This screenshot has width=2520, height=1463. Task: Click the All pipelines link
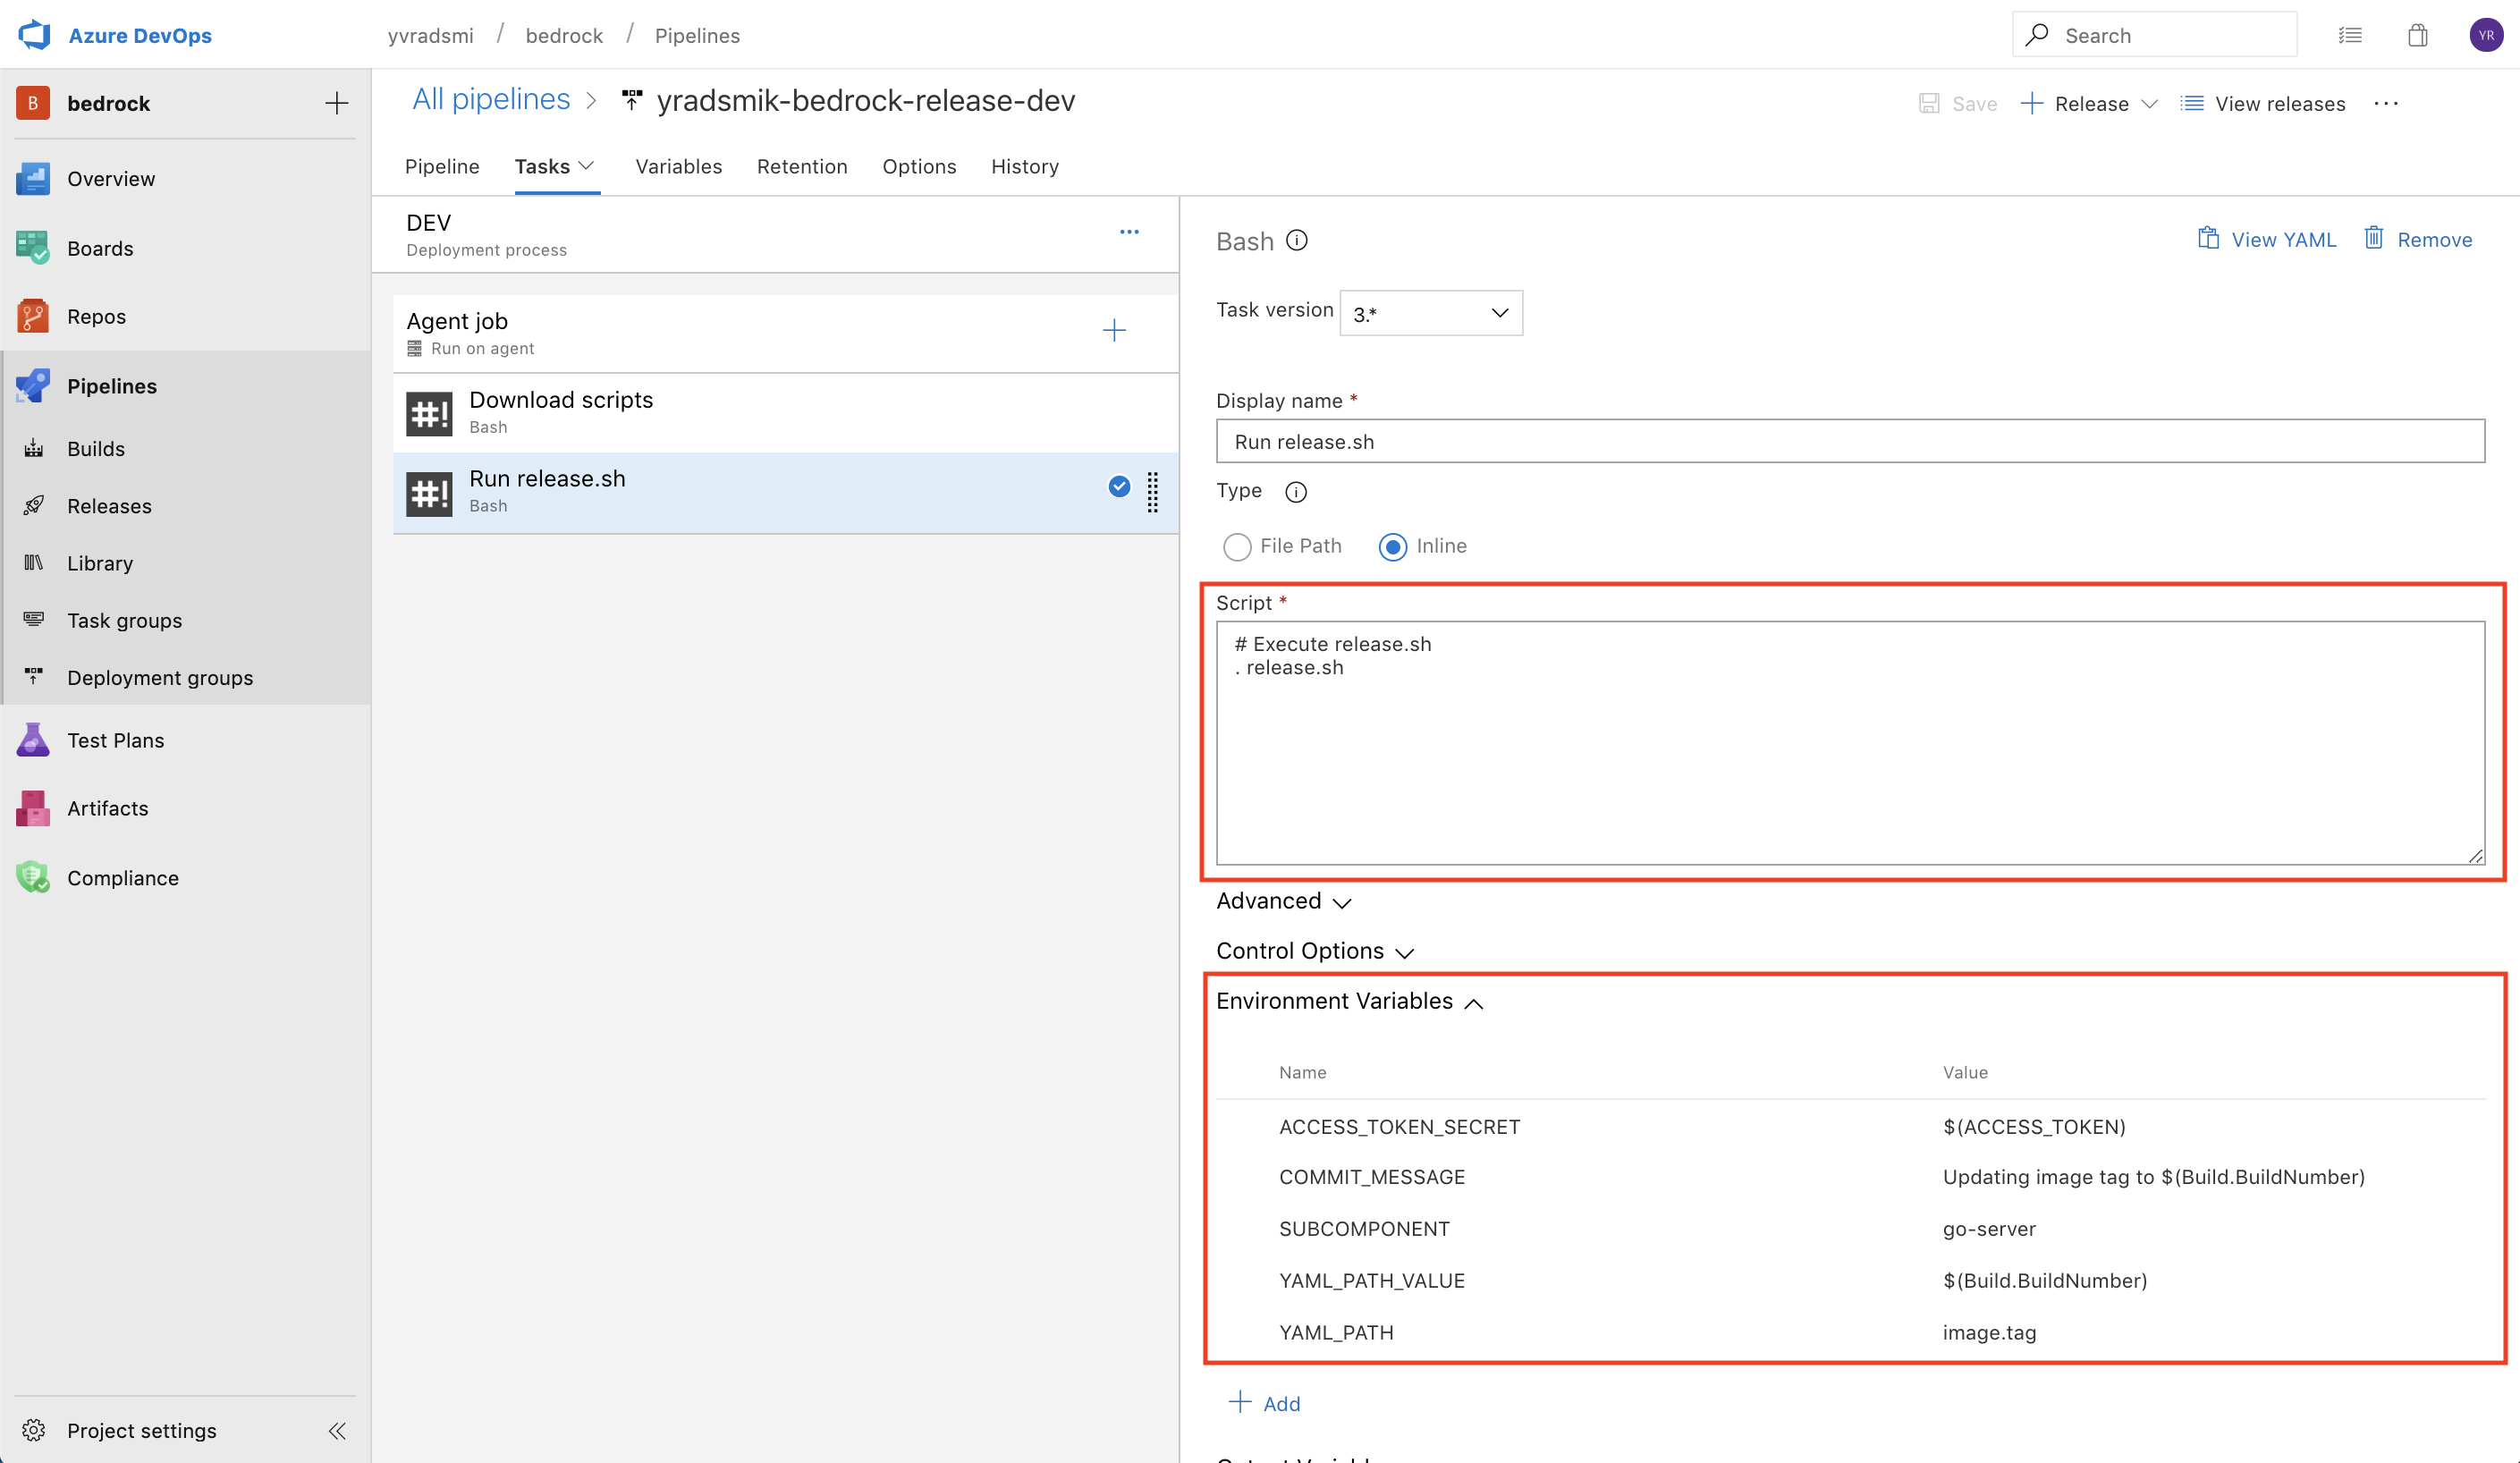(x=491, y=99)
